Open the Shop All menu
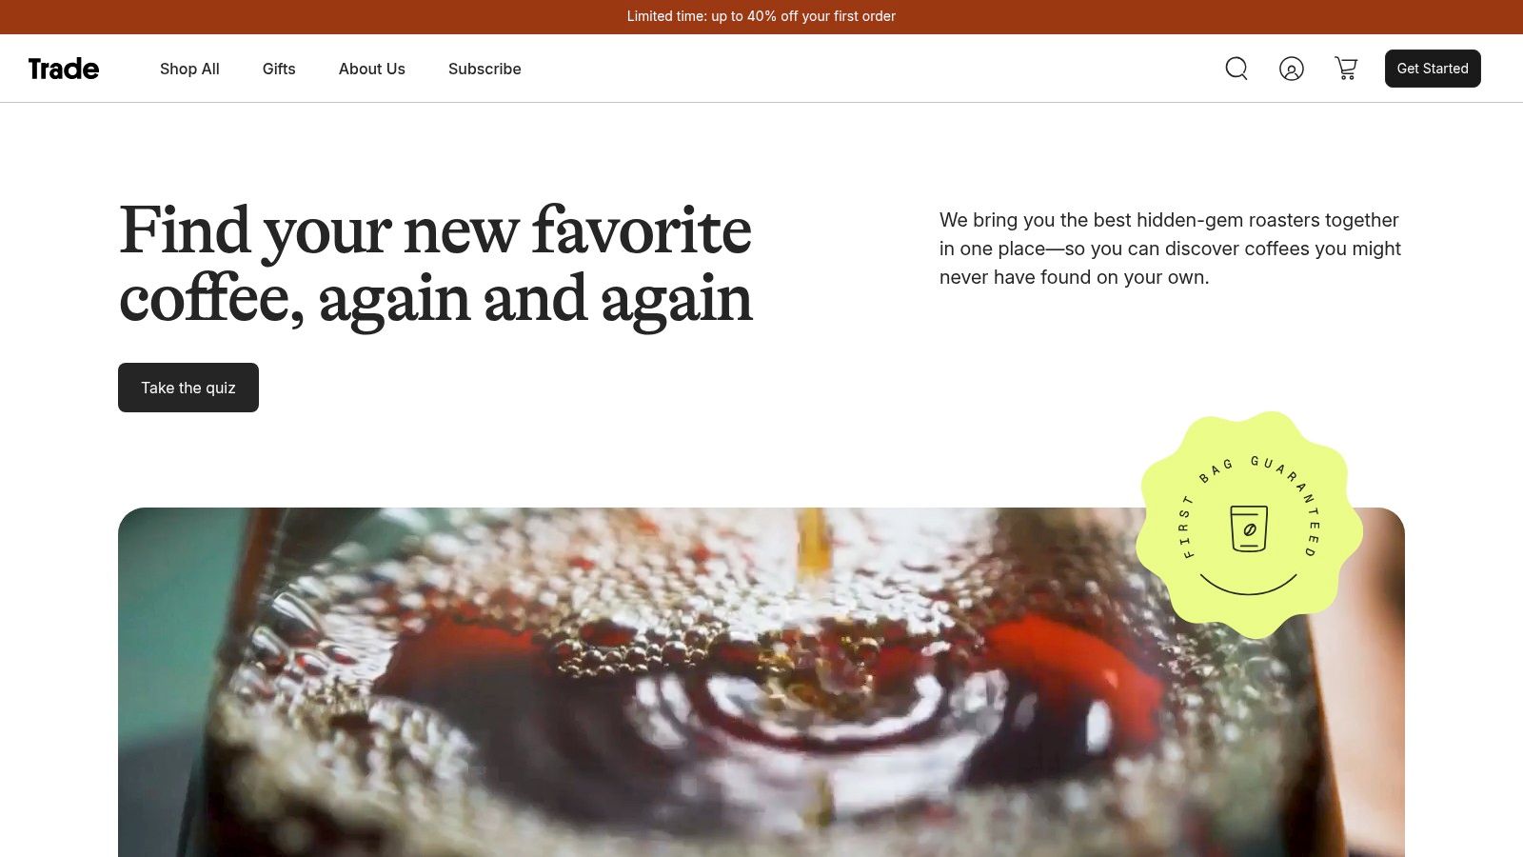 [189, 69]
